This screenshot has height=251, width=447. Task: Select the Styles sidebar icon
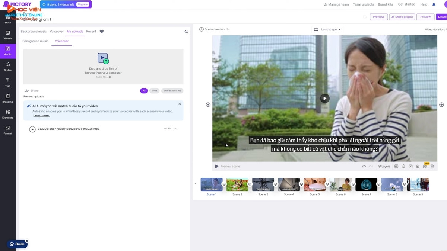(7, 67)
